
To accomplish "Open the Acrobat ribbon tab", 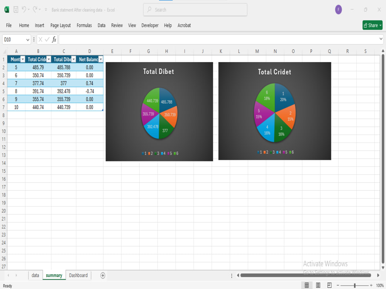I will click(184, 25).
